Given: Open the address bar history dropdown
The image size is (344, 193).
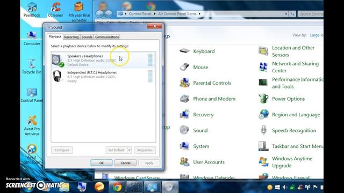Looking at the screenshot, I should pyautogui.click(x=286, y=14).
